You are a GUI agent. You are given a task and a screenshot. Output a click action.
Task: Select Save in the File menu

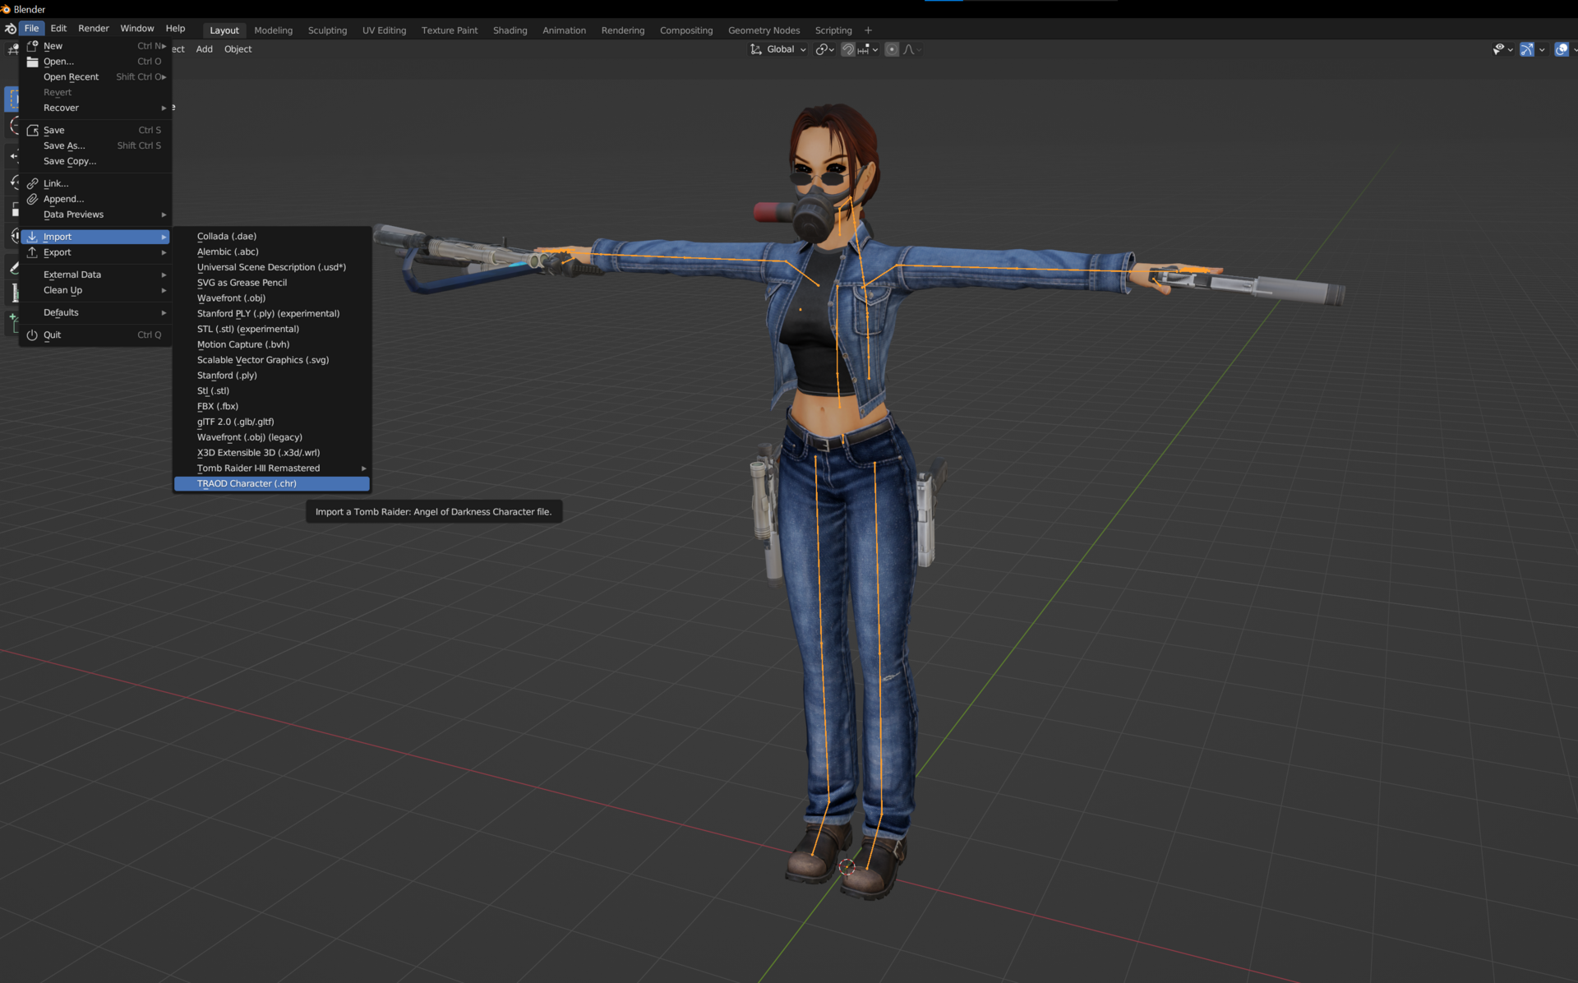[x=95, y=130]
